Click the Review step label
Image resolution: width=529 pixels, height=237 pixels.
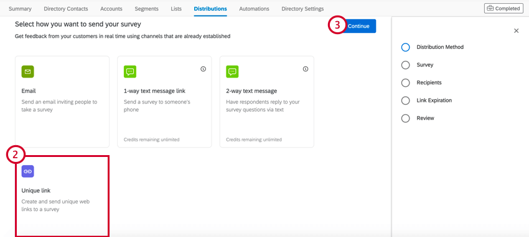[x=425, y=118]
